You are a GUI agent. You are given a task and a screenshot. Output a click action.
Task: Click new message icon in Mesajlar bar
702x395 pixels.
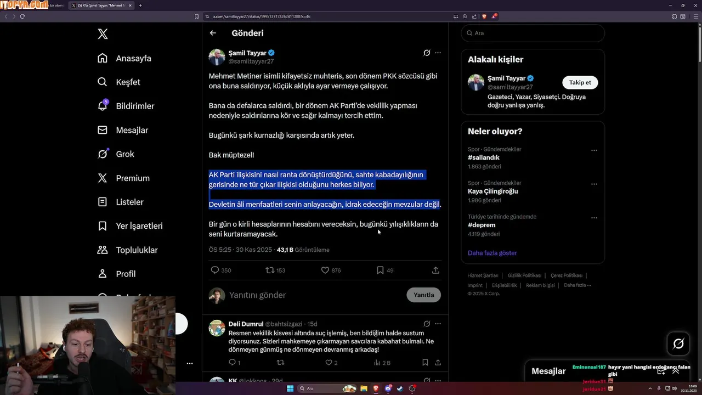(x=661, y=371)
